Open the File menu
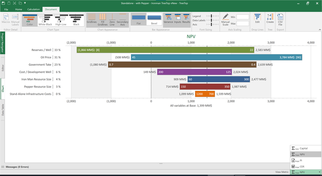Image resolution: width=322 pixels, height=176 pixels. click(x=6, y=9)
